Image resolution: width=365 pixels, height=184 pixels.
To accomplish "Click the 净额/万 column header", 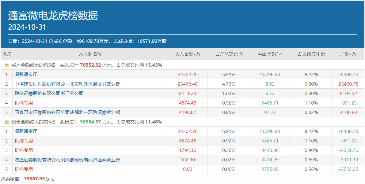I will 348,54.
